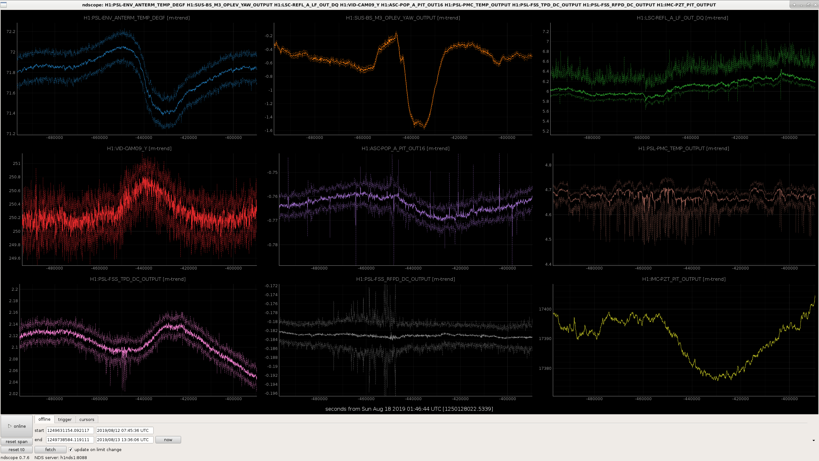The width and height of the screenshot is (819, 461).
Task: Focus the start GPS time field
Action: click(x=70, y=430)
